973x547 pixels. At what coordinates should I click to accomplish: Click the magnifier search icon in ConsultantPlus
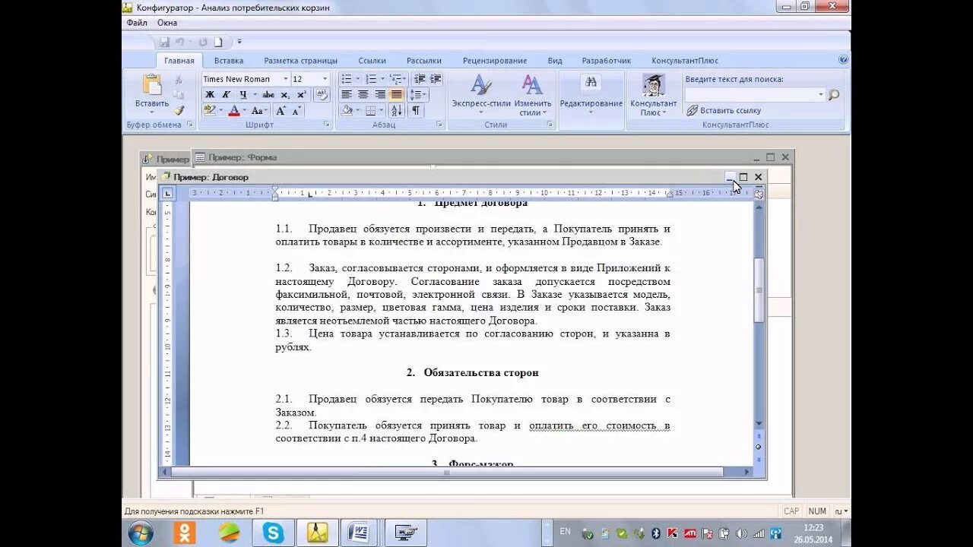coord(834,95)
